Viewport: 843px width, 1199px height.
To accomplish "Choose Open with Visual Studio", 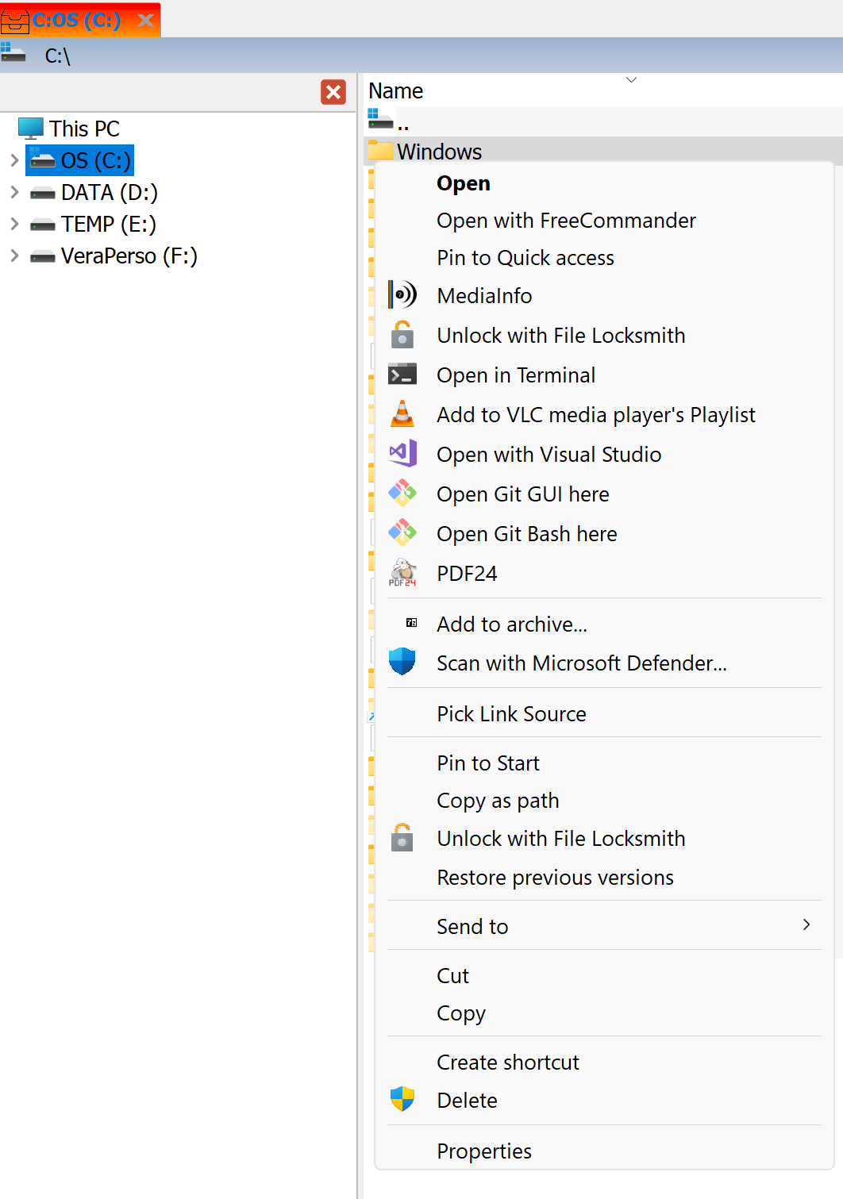I will coord(604,455).
